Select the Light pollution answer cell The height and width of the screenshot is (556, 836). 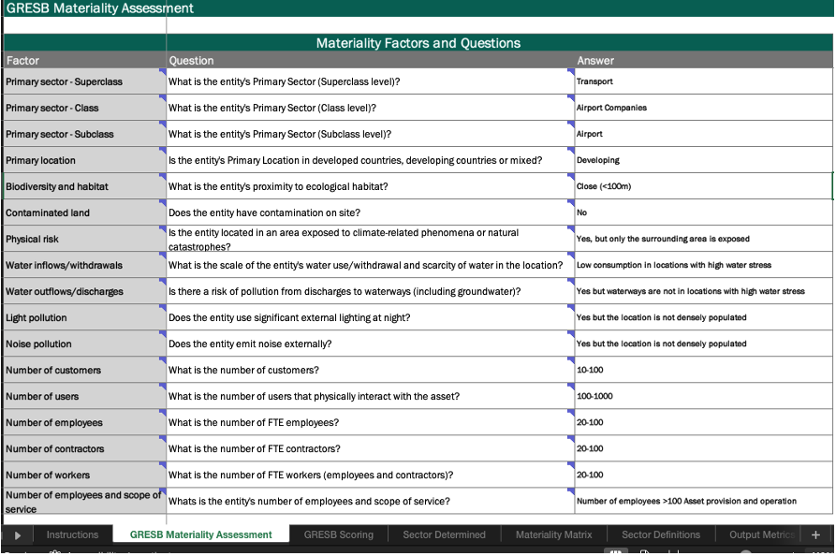click(704, 317)
